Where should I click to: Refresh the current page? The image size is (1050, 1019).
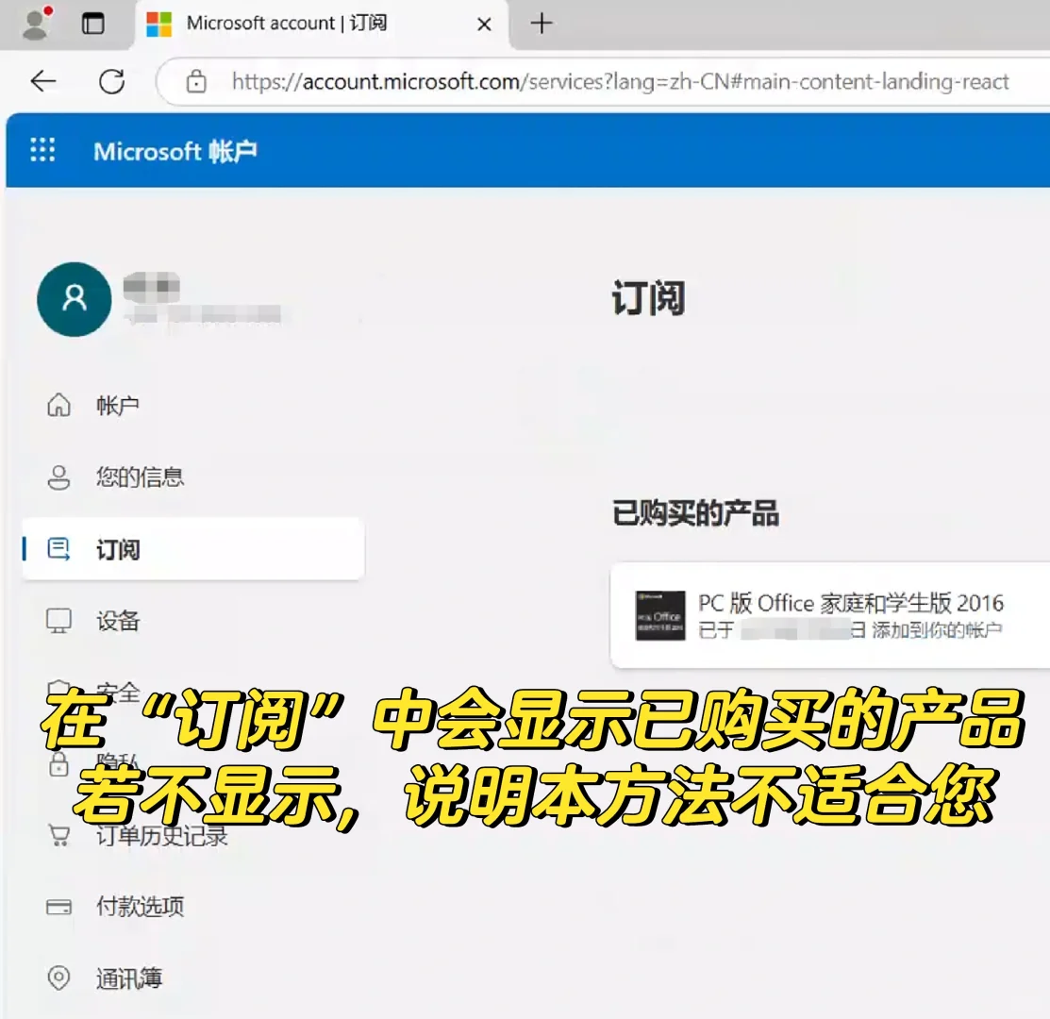coord(112,81)
